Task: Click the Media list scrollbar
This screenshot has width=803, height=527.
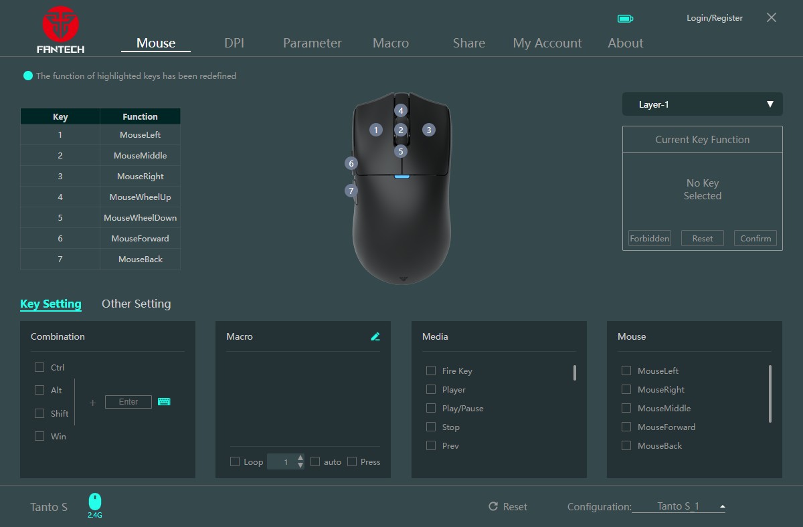Action: click(x=575, y=373)
